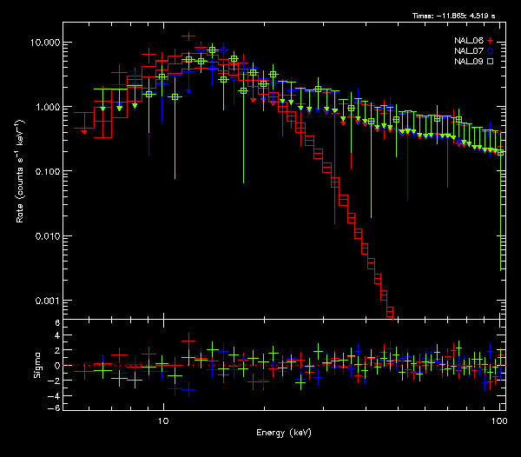Click the 0.010 tick label on the rate axis
521x457 pixels.
47,236
